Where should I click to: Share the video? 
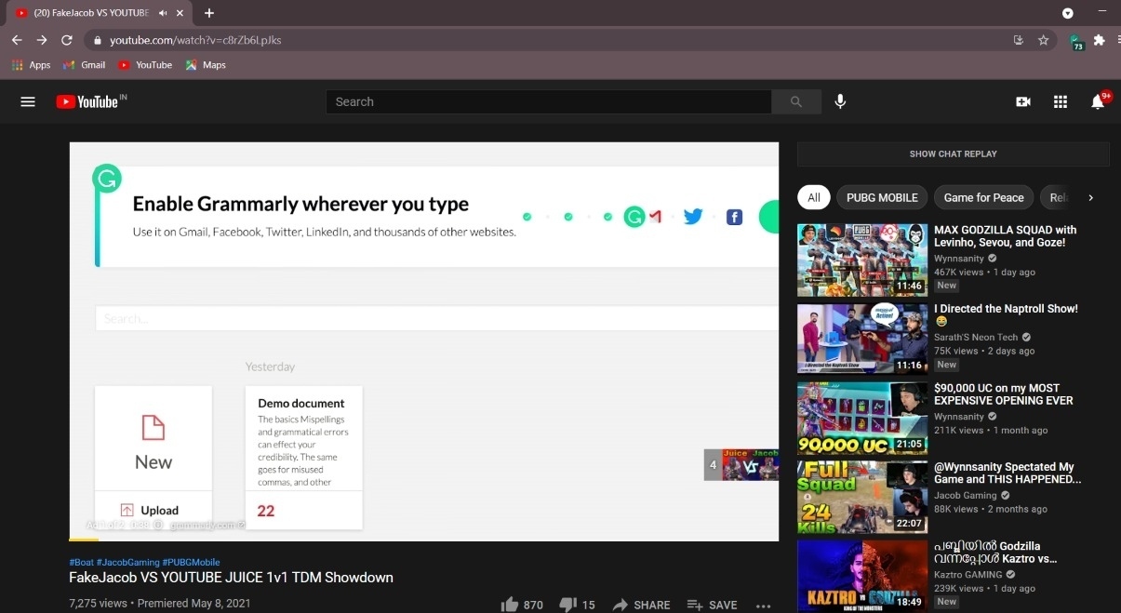tap(641, 605)
